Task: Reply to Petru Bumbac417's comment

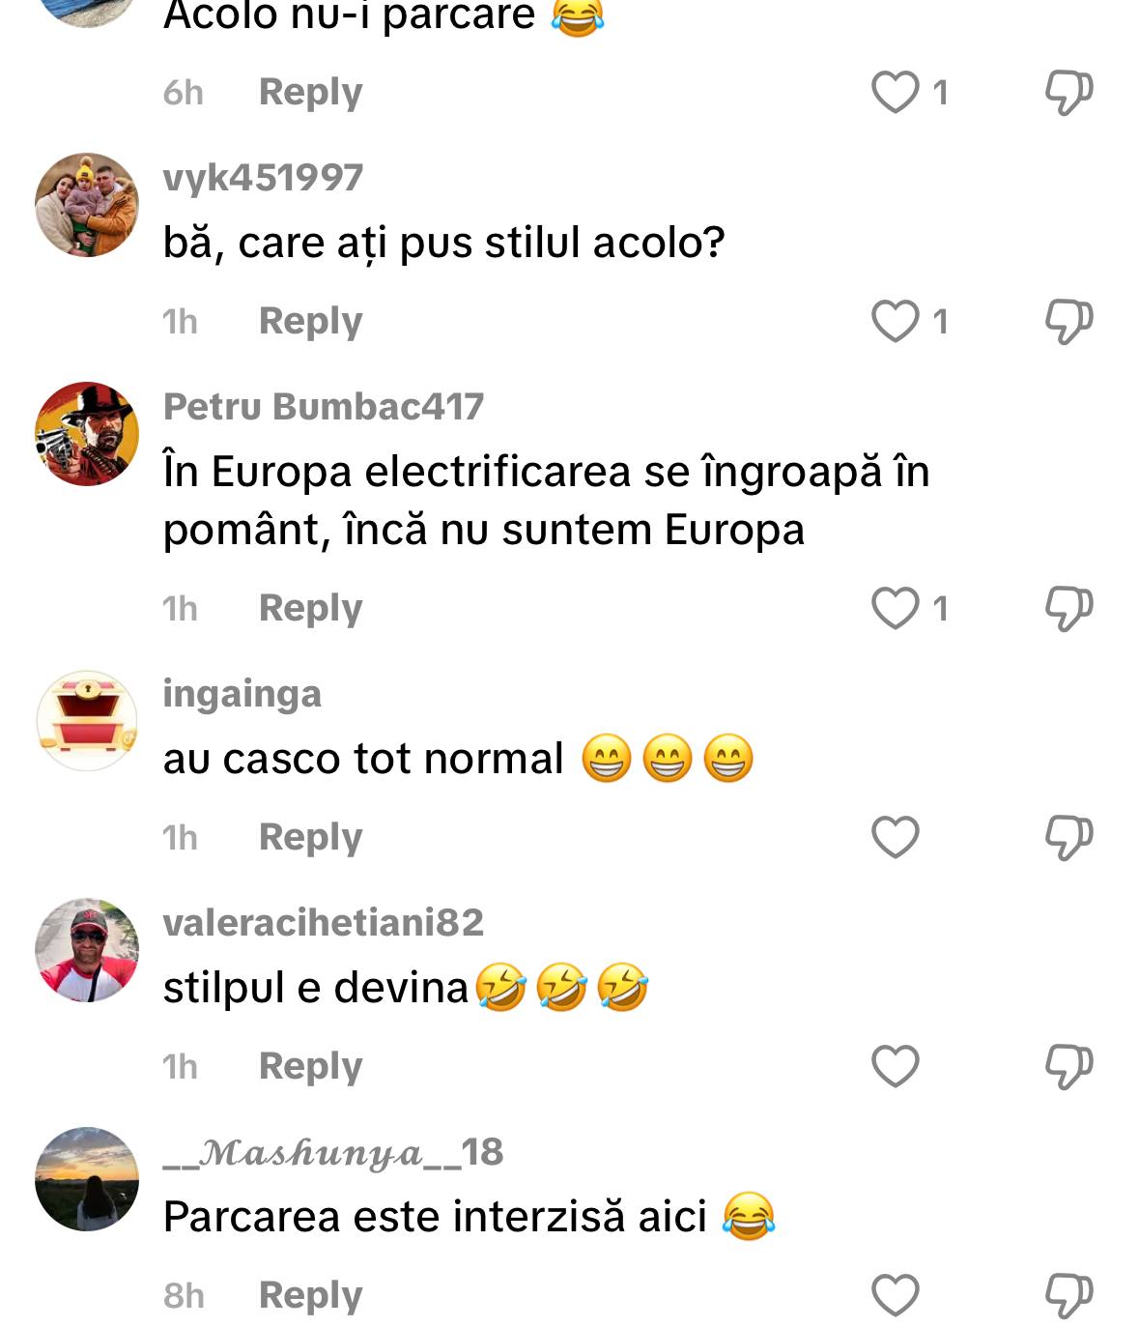Action: [310, 608]
